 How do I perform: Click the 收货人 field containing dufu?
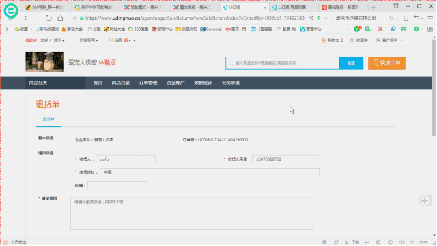tap(126, 159)
